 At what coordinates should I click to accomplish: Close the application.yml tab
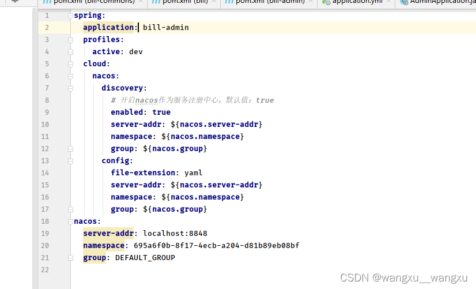388,2
